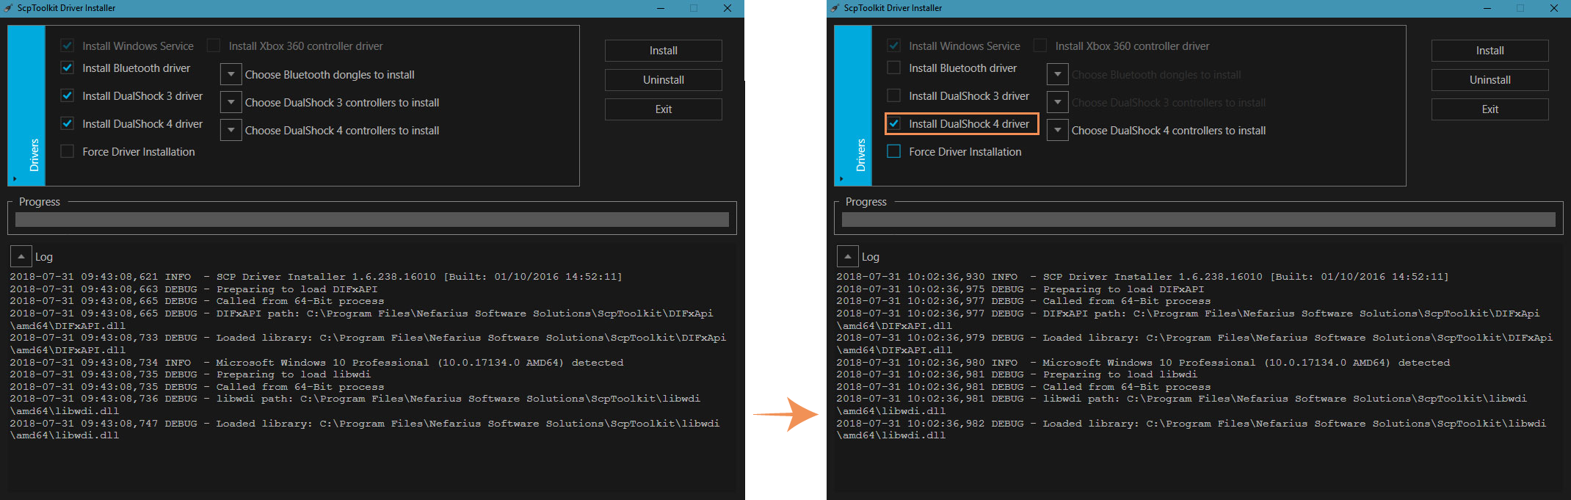Open Choose DualShock 4 controllers dropdown, right window
Screen dimensions: 1571x500
pos(1058,130)
